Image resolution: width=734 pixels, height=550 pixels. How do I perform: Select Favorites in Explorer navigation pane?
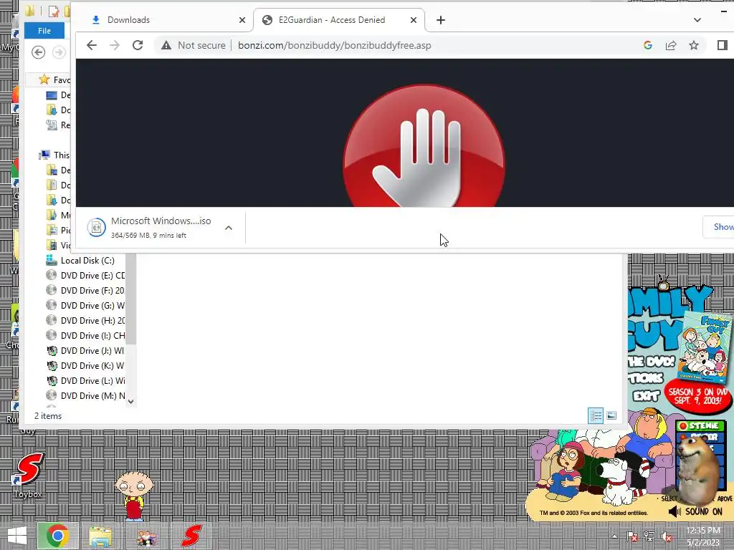(x=54, y=79)
